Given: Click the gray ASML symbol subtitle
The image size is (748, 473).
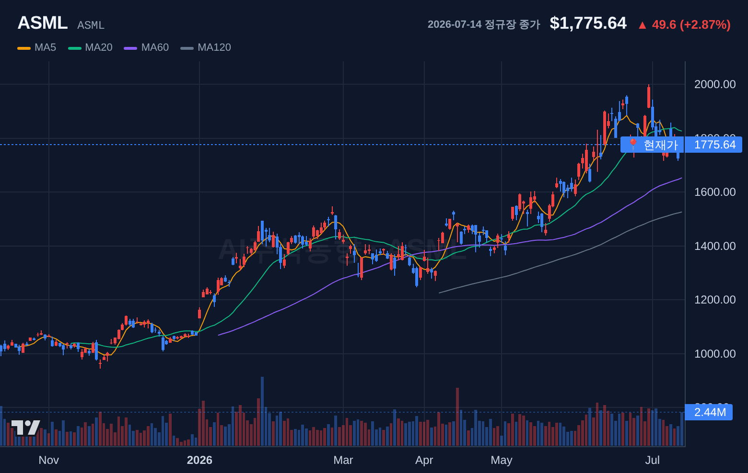Looking at the screenshot, I should 91,25.
